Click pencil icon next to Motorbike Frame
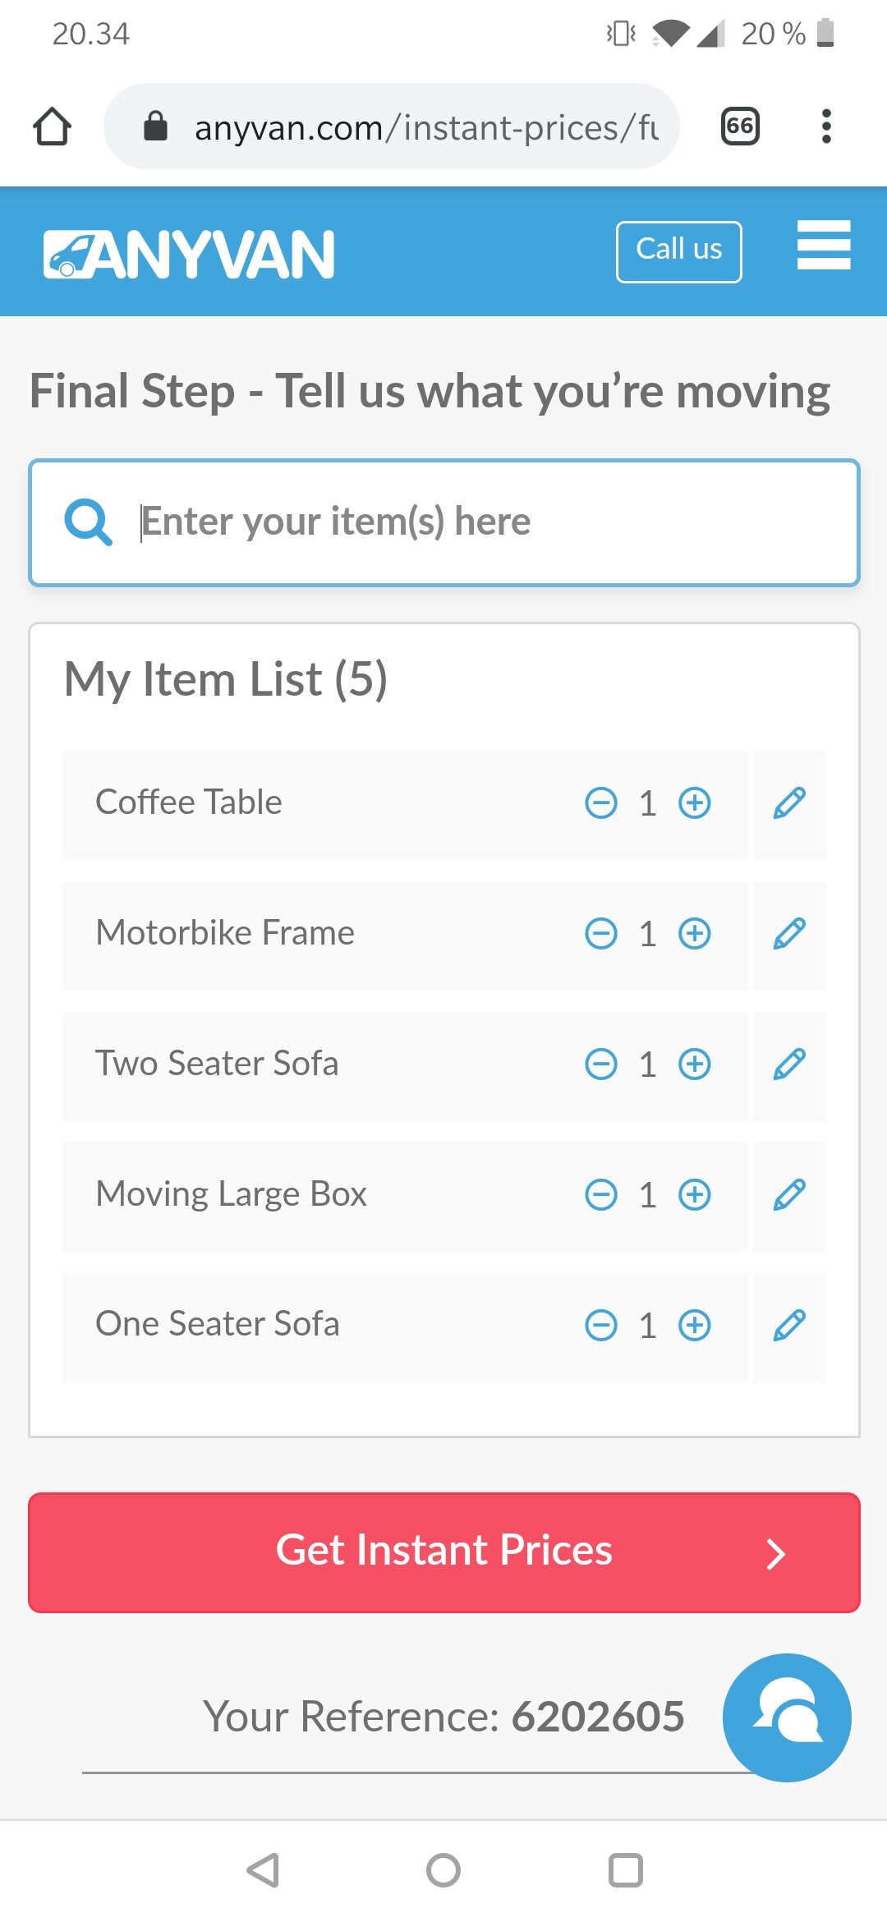The image size is (887, 1922). [789, 934]
